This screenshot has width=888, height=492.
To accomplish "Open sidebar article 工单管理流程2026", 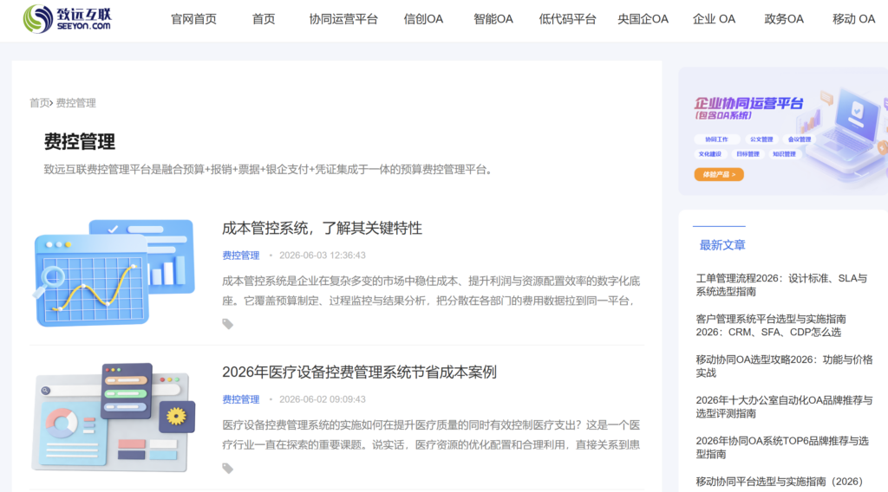I will (x=781, y=285).
